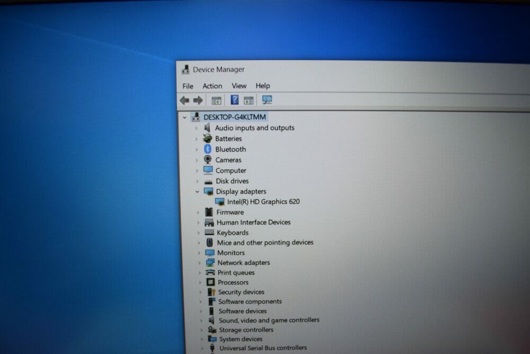Select the Software components label

coord(250,301)
